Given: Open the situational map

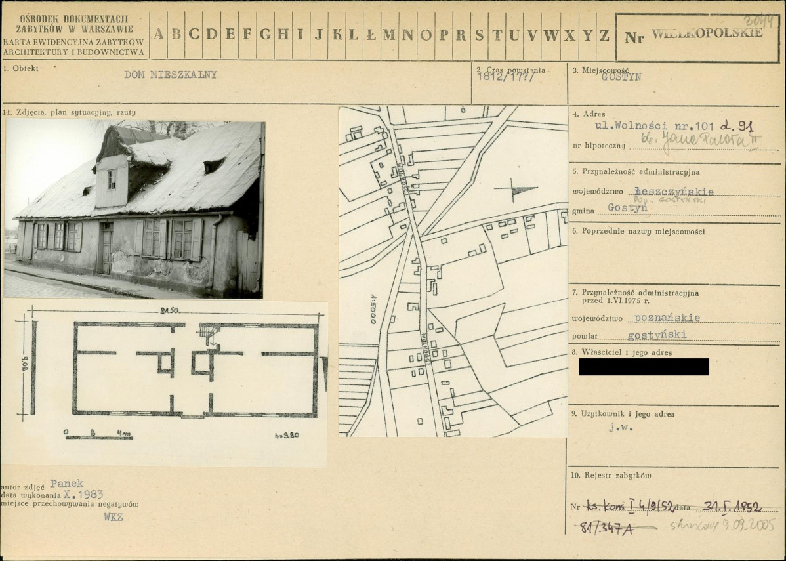Looking at the screenshot, I should [x=453, y=271].
